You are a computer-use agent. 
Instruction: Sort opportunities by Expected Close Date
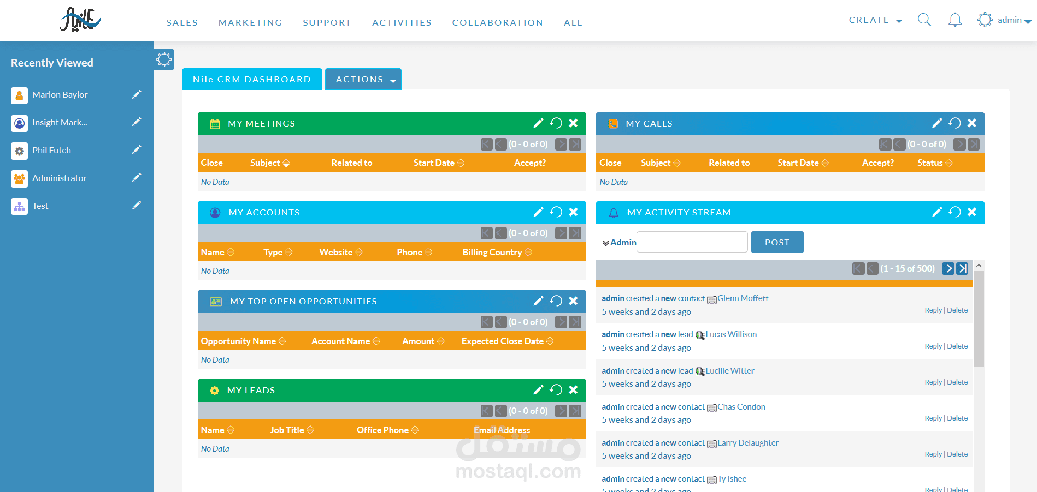pyautogui.click(x=508, y=341)
